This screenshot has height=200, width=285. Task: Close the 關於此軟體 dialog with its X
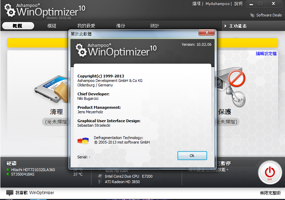click(207, 32)
